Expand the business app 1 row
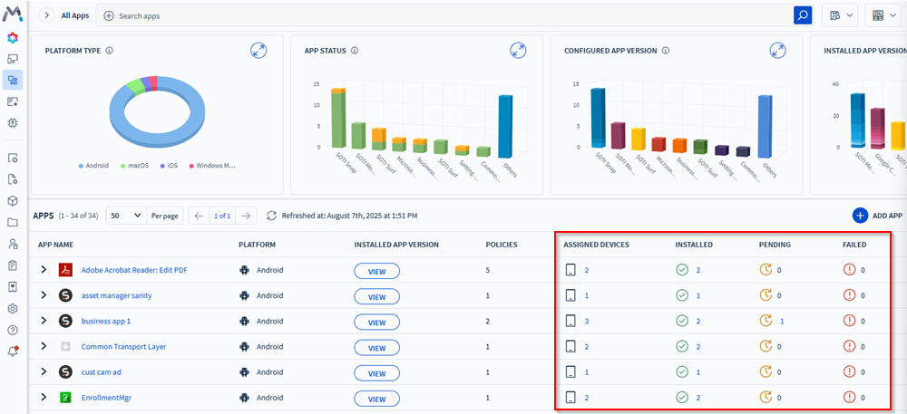907x414 pixels. 43,321
